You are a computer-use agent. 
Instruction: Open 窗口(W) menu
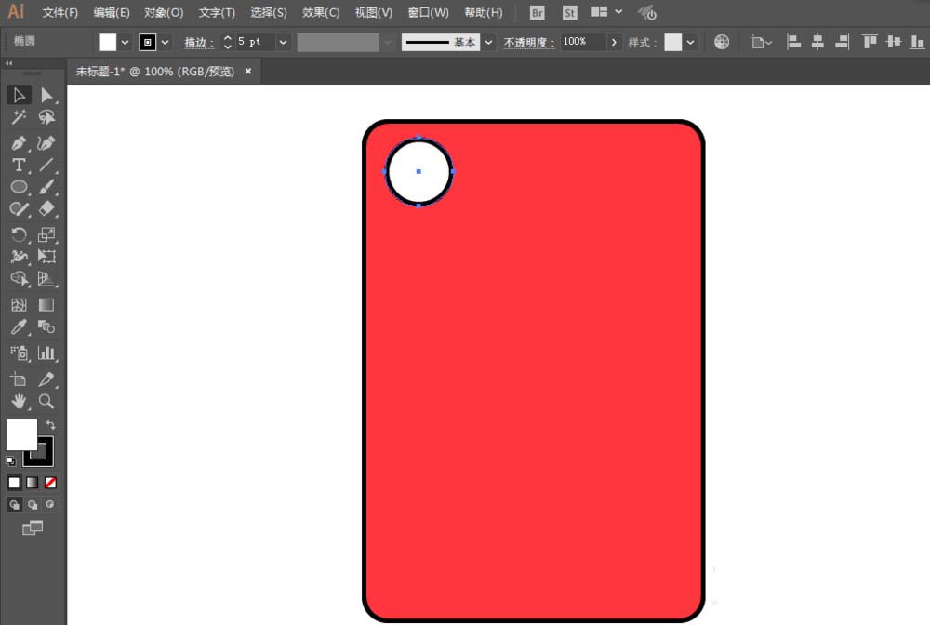pos(428,12)
